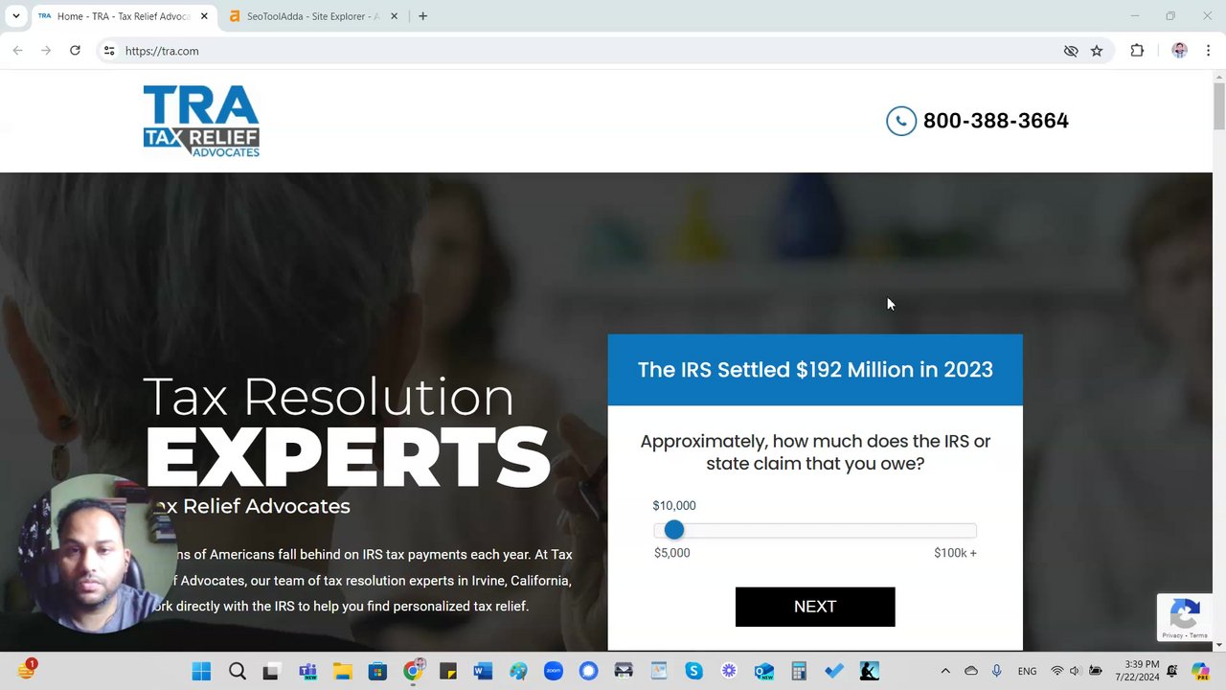1226x690 pixels.
Task: Open new Outlook from taskbar
Action: coord(763,671)
